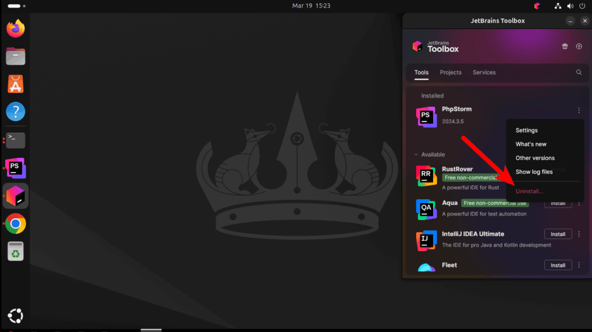Image resolution: width=592 pixels, height=332 pixels.
Task: Collapse the Available section chevron
Action: 416,155
